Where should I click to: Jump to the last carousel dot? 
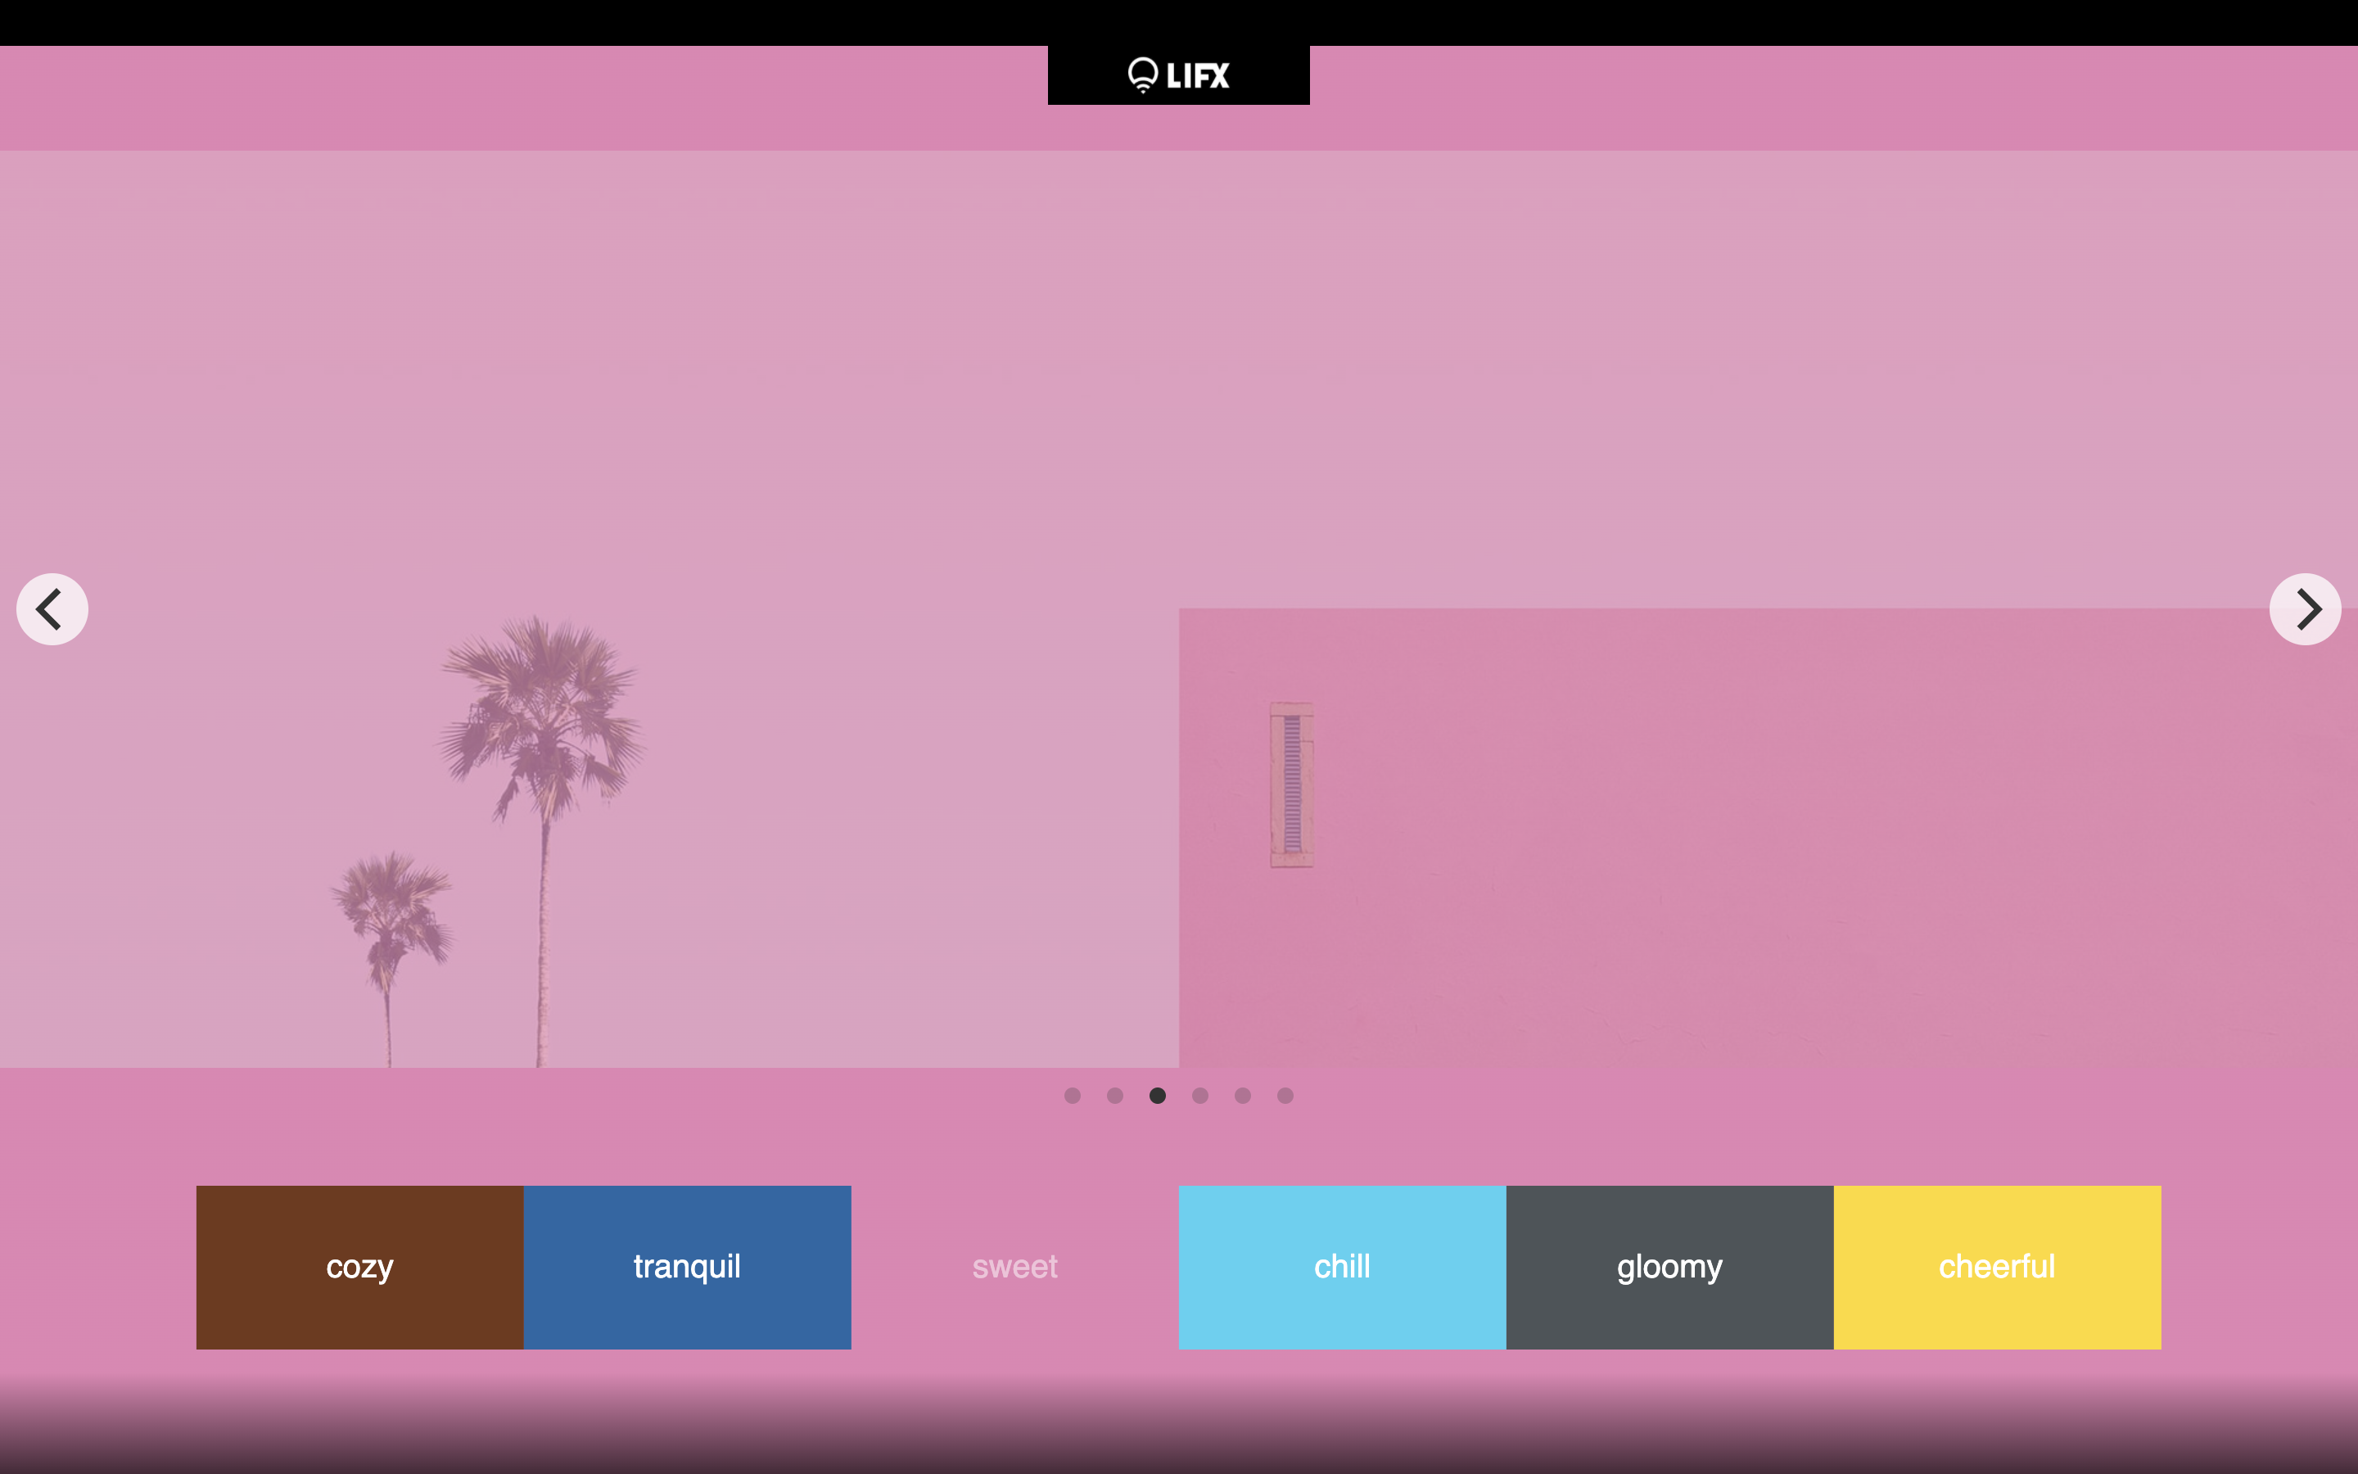coord(1285,1096)
